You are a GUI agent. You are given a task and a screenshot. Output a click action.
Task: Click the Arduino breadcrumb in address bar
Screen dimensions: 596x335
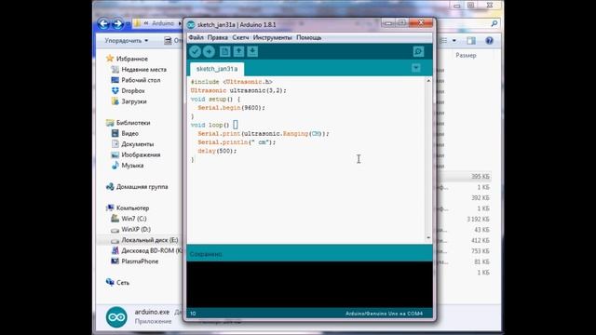click(x=163, y=23)
